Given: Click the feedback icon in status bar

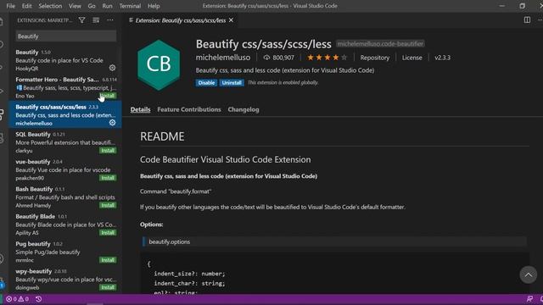Looking at the screenshot, I should [x=529, y=299].
